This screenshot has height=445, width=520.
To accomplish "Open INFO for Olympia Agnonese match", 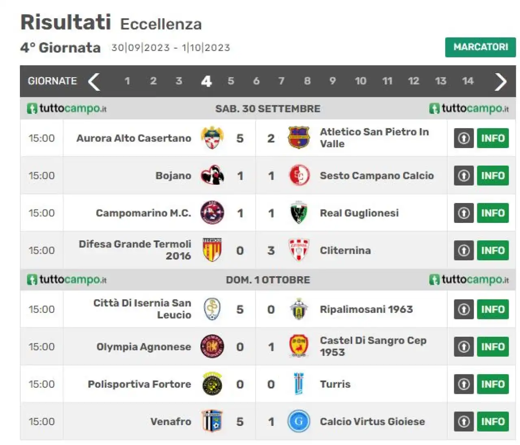I will [x=493, y=347].
